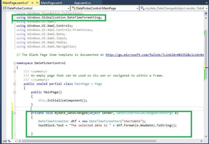Click the horizontal scrollbar right arrow

(201, 141)
